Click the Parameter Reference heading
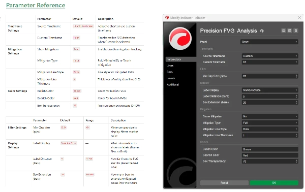Viewport: 305px width, 192px height. coord(36,5)
